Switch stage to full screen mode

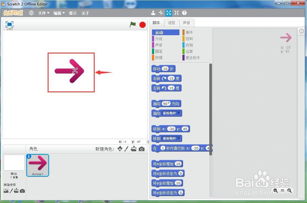(10, 24)
